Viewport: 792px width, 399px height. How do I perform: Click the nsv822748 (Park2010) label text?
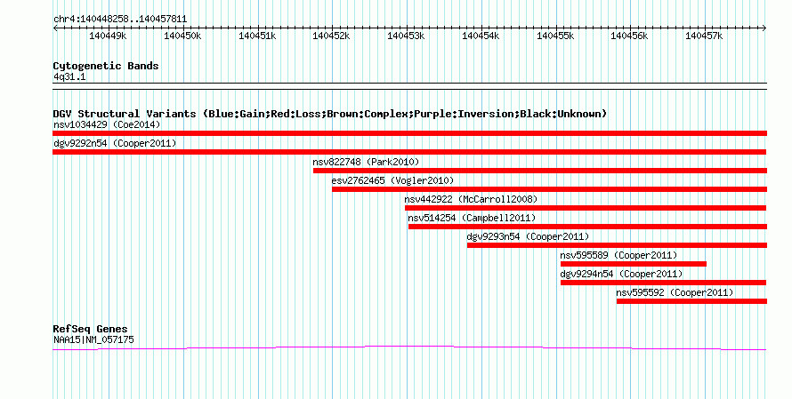(x=366, y=162)
